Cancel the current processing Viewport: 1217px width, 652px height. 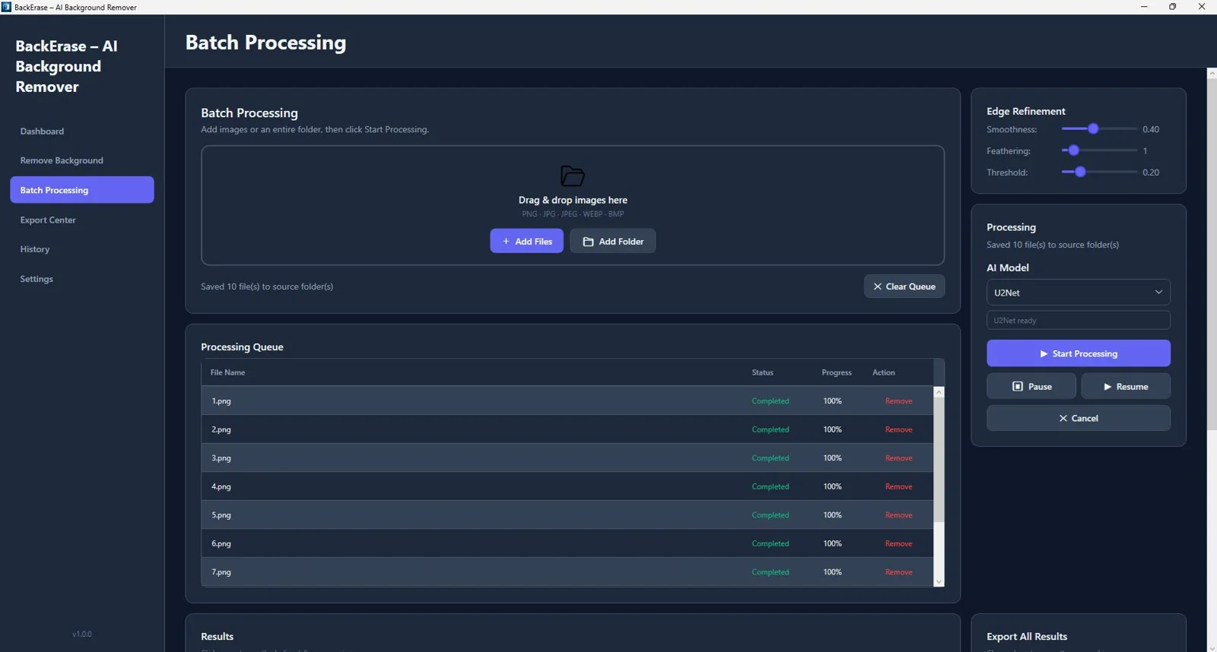(x=1079, y=418)
